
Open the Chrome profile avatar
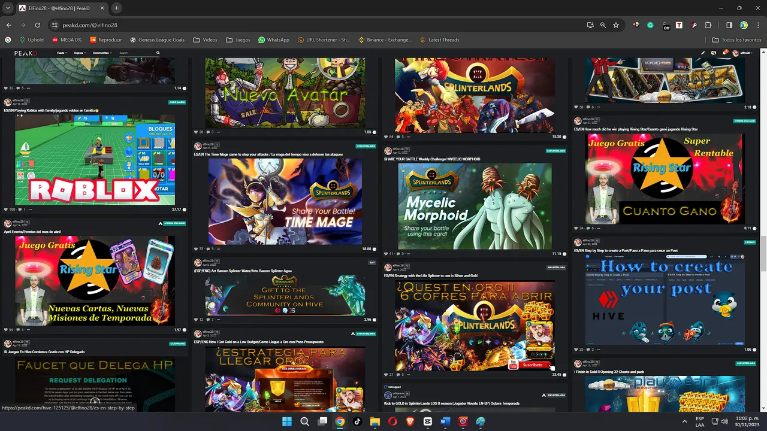(744, 25)
